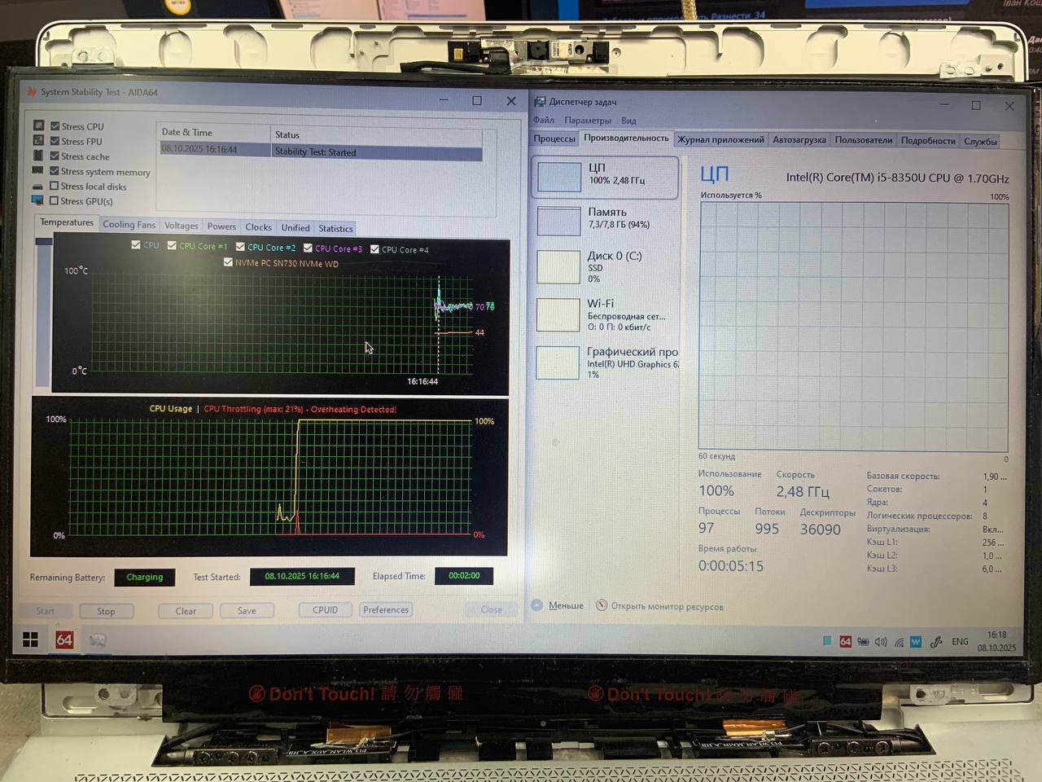1042x782 pixels.
Task: Open the volume icon in the system tray
Action: coord(880,642)
